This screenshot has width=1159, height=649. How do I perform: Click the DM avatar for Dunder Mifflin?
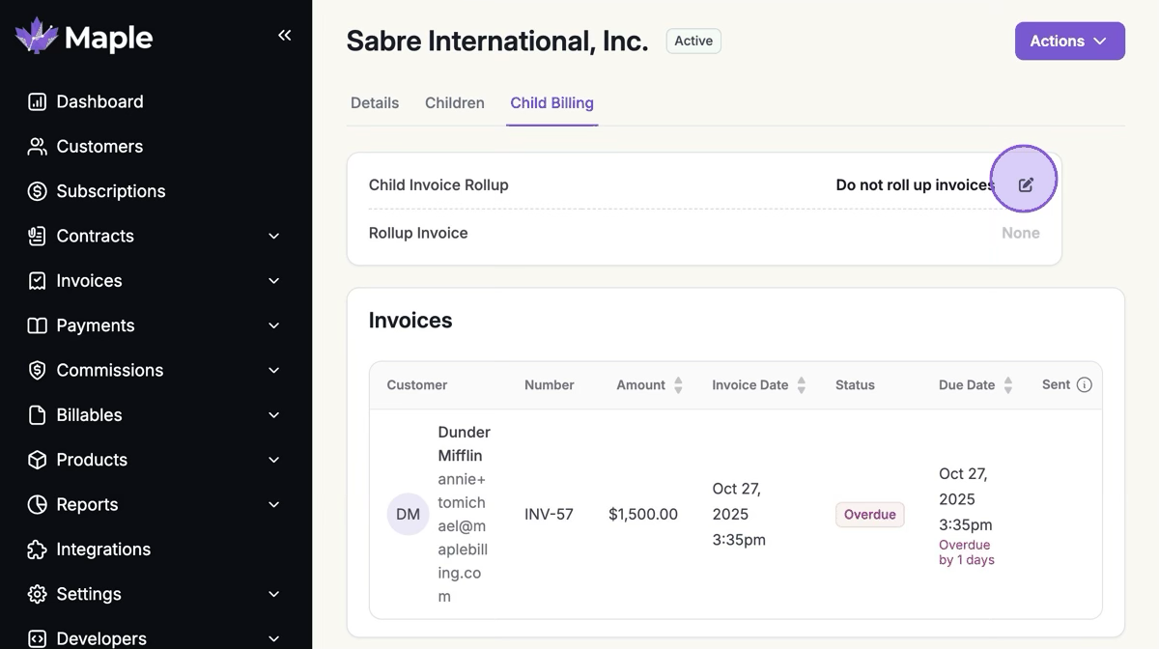(x=408, y=515)
